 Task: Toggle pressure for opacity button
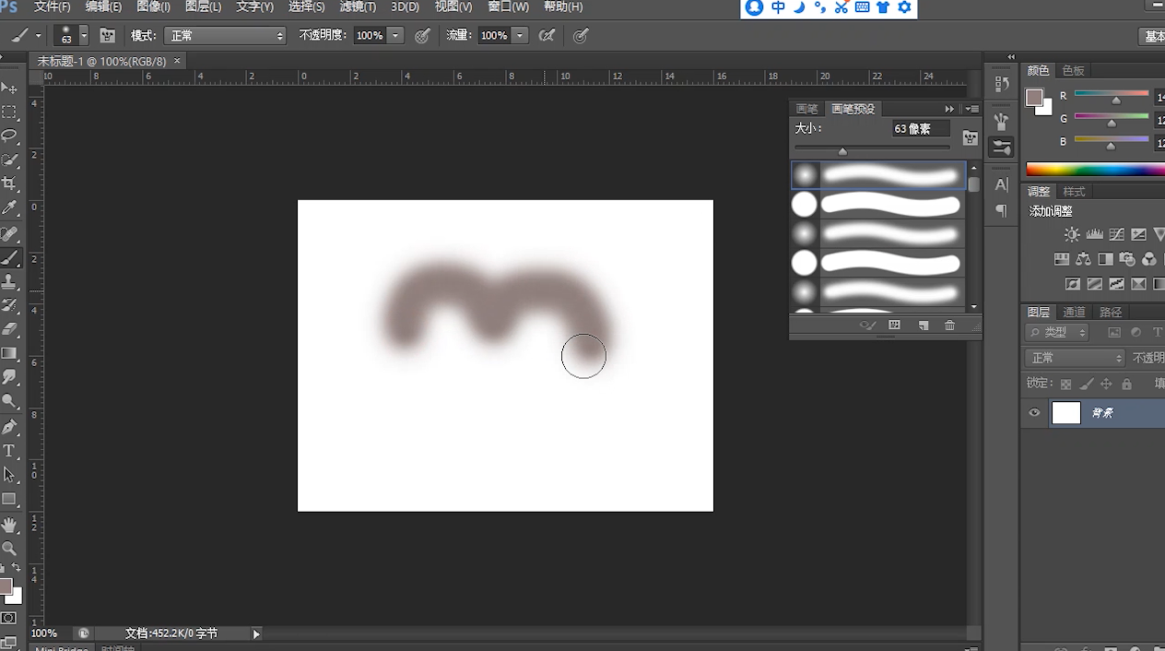[423, 35]
